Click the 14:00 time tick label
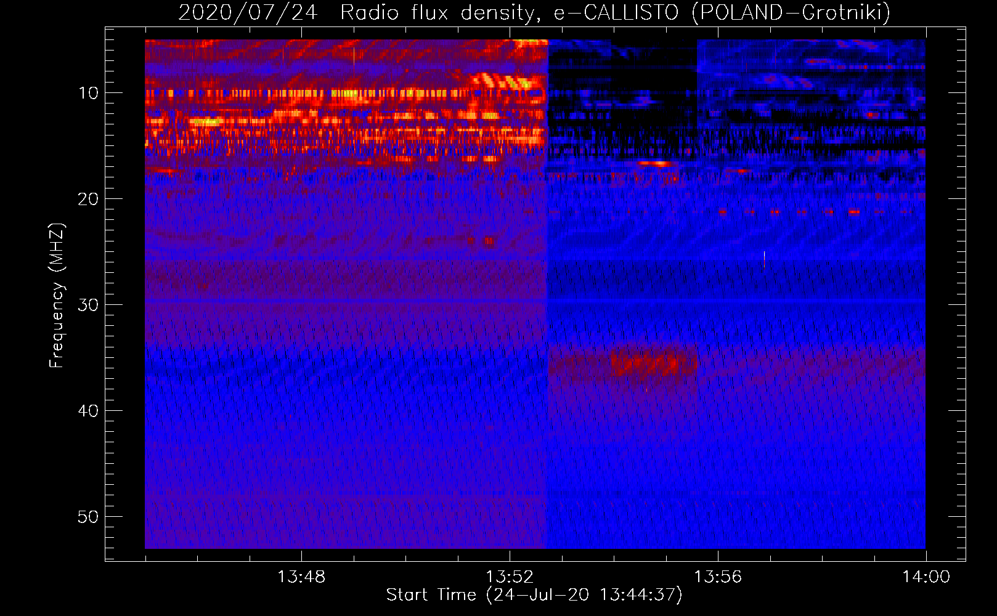The height and width of the screenshot is (616, 997). point(926,577)
